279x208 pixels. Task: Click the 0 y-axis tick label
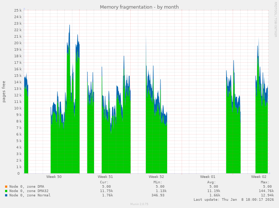tap(18, 174)
